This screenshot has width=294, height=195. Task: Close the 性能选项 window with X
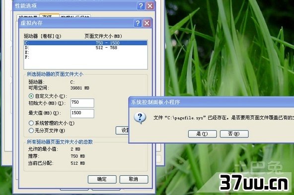click(x=150, y=6)
